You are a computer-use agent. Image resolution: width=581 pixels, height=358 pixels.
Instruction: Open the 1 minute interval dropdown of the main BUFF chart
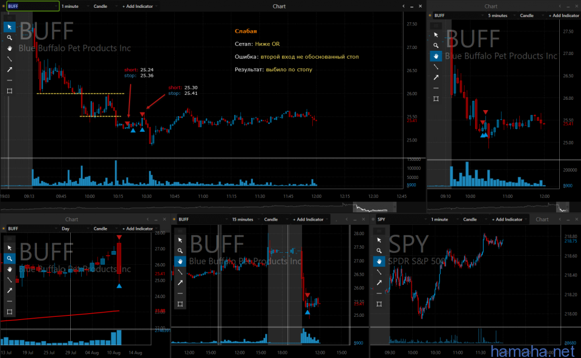[x=75, y=6]
